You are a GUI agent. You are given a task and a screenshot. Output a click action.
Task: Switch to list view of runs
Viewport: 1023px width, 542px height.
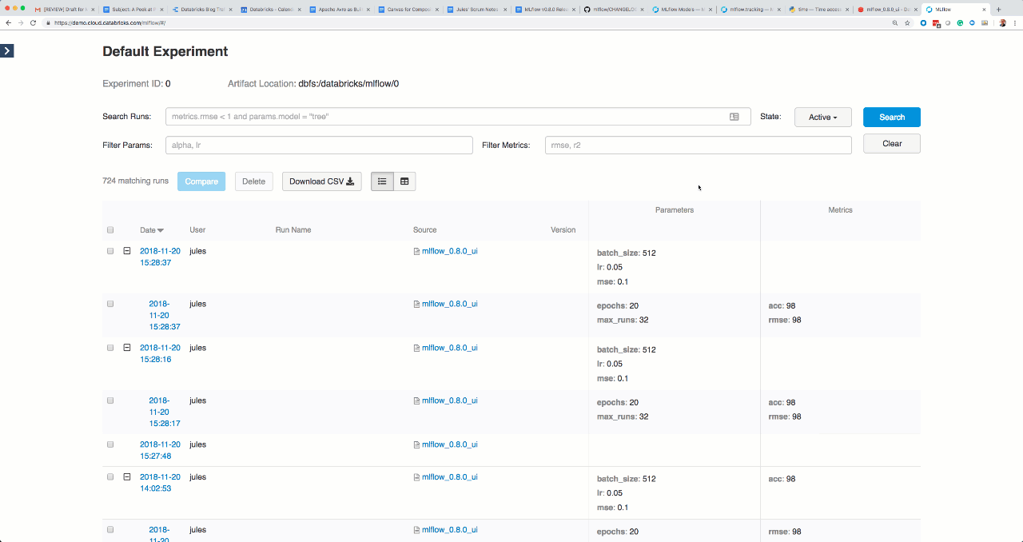point(382,181)
